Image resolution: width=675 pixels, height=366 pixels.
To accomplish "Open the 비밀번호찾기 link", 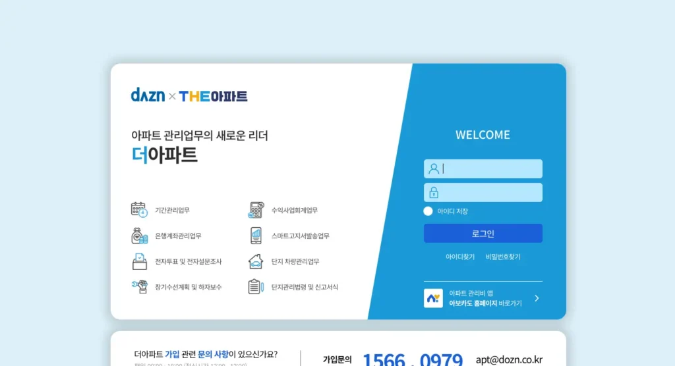I will tap(503, 257).
